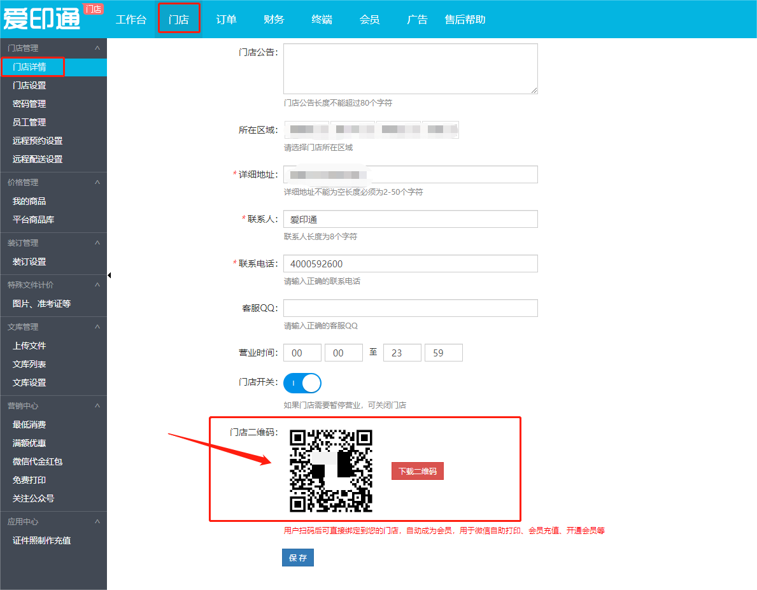Go to the 财务 tab

click(x=274, y=19)
